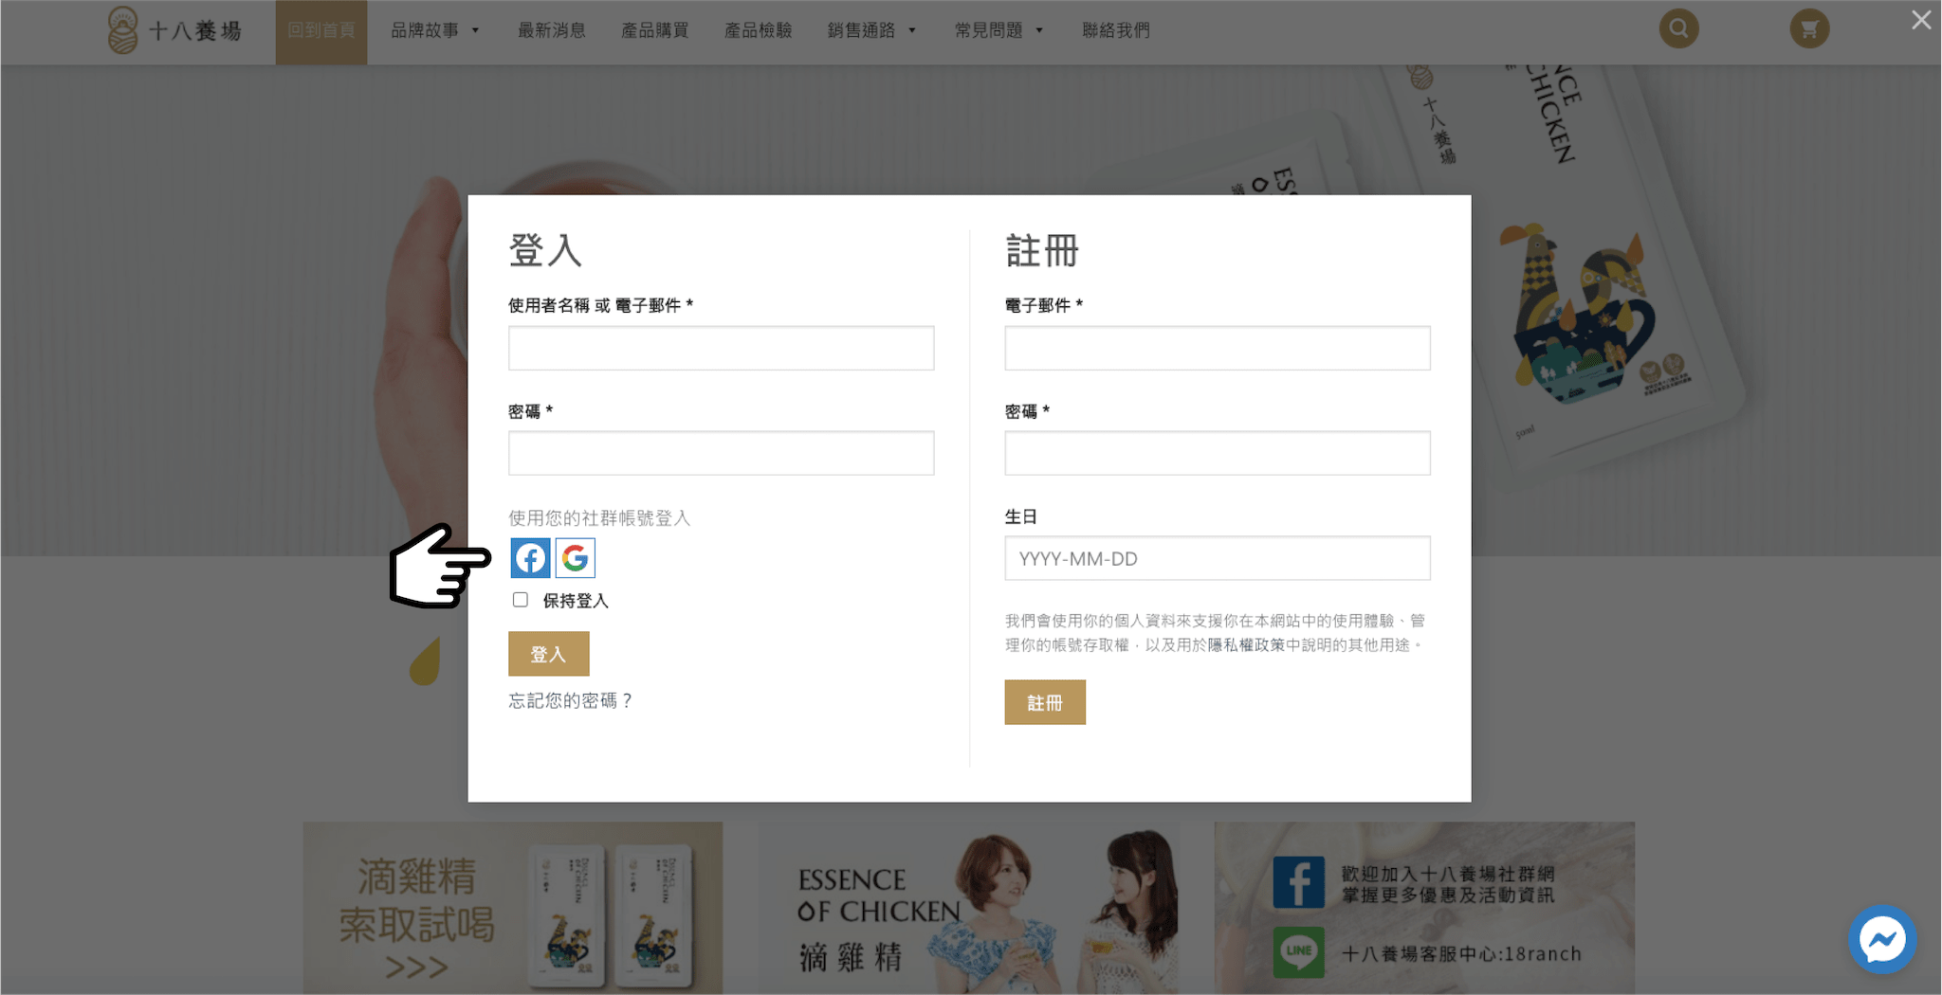
Task: Sign in with the Google icon
Action: click(x=576, y=558)
